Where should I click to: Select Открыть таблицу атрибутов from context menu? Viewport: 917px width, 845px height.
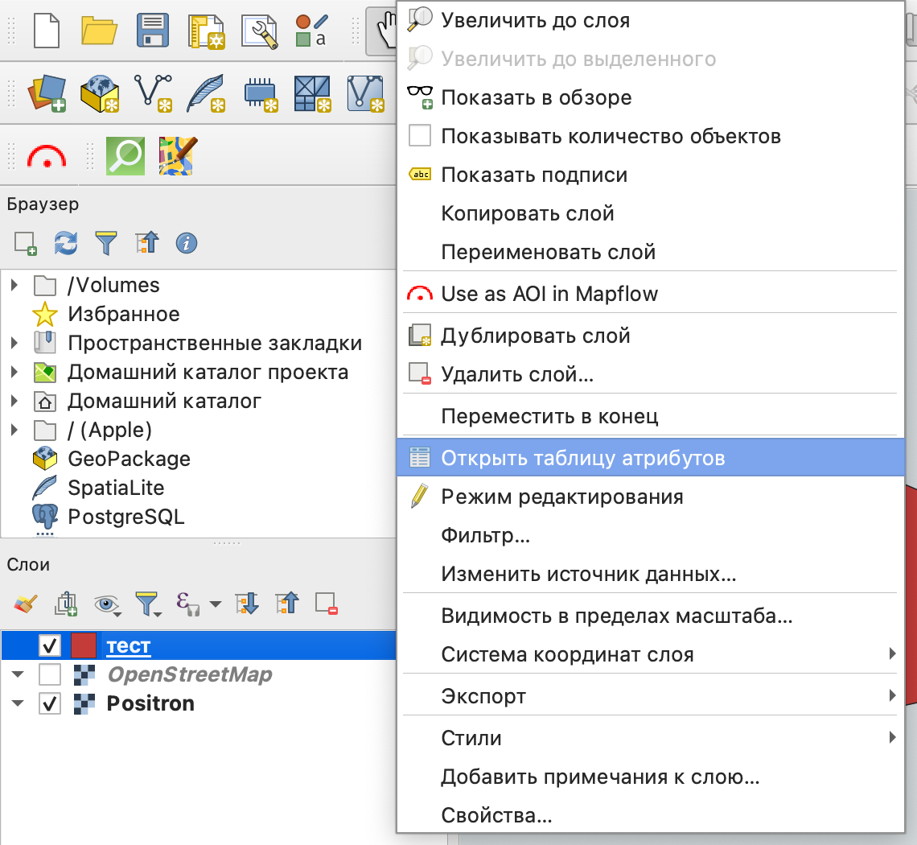[x=582, y=458]
